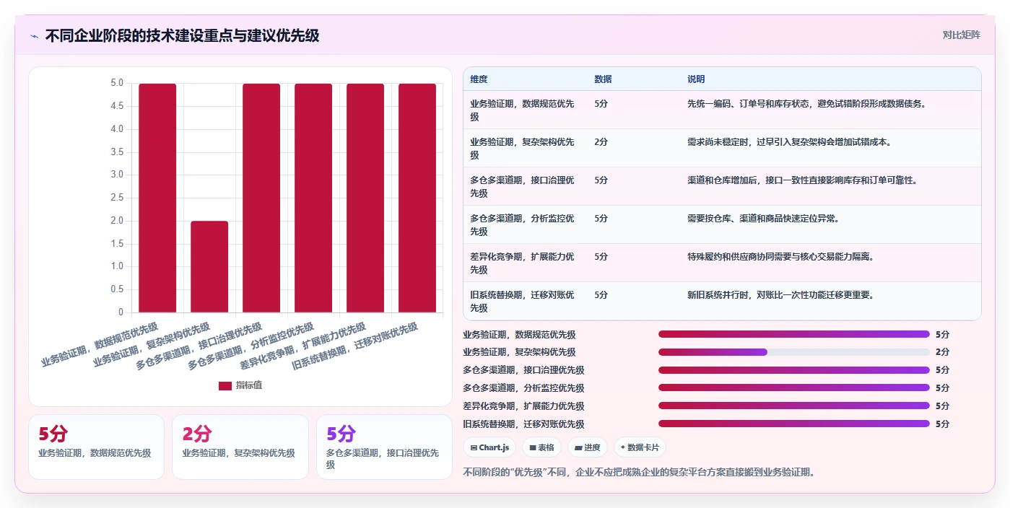Click the 对比矩阵 label in the header
The image size is (1010, 508).
pos(961,35)
